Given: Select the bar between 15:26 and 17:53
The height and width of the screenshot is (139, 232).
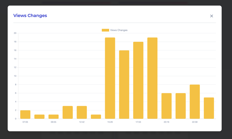Looking at the screenshot, I should click(x=124, y=85).
